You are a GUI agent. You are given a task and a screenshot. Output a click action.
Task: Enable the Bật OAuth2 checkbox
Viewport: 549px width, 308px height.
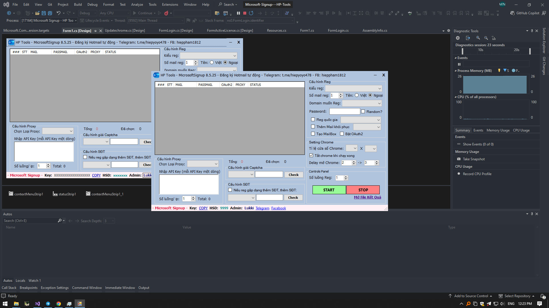tap(342, 134)
